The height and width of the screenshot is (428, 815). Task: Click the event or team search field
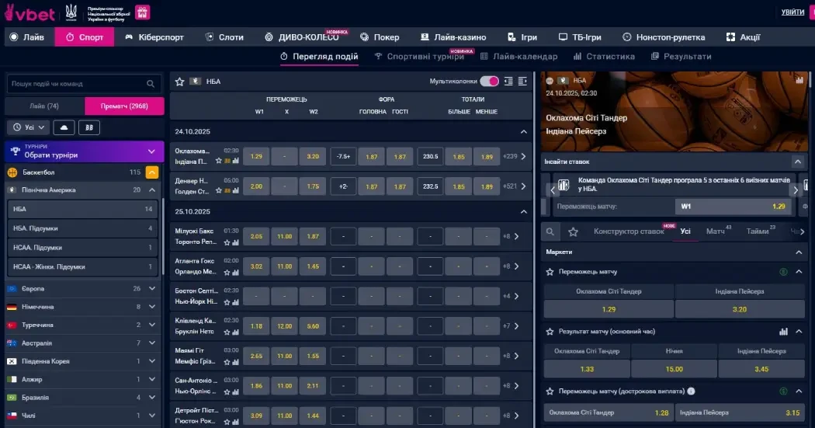(78, 84)
